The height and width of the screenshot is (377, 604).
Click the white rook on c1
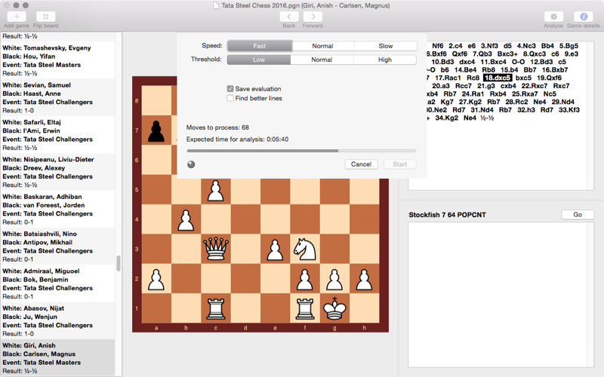point(216,309)
